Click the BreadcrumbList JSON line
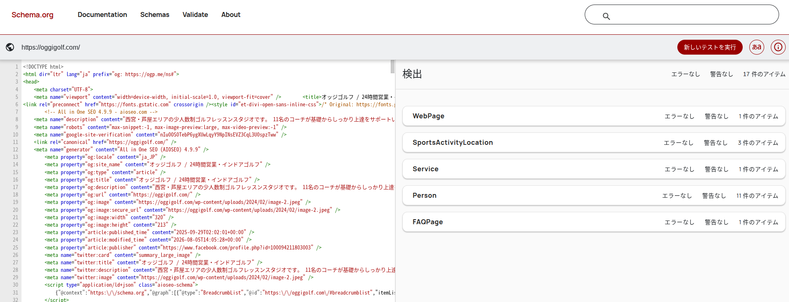The image size is (789, 302). click(225, 292)
